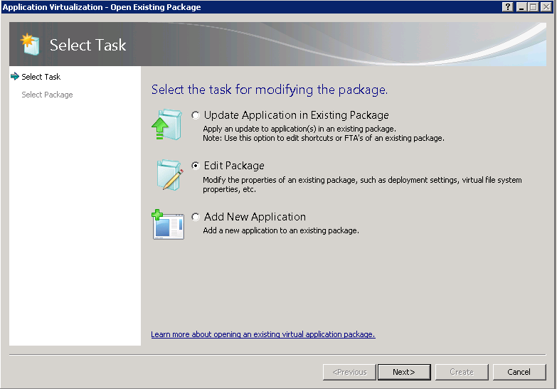Click the arrow icon beside Select Task step
Screen dimensions: 557x389
[x=14, y=76]
